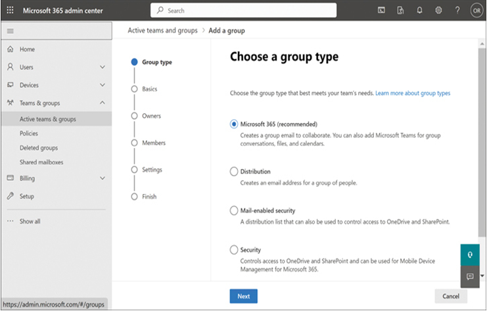Open the notifications bell
The height and width of the screenshot is (311, 487).
click(419, 11)
